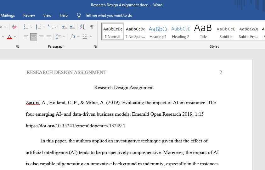Screen dimensions: 265x170
Task: Open the Help ribbon tab
Action: (x=64, y=15)
